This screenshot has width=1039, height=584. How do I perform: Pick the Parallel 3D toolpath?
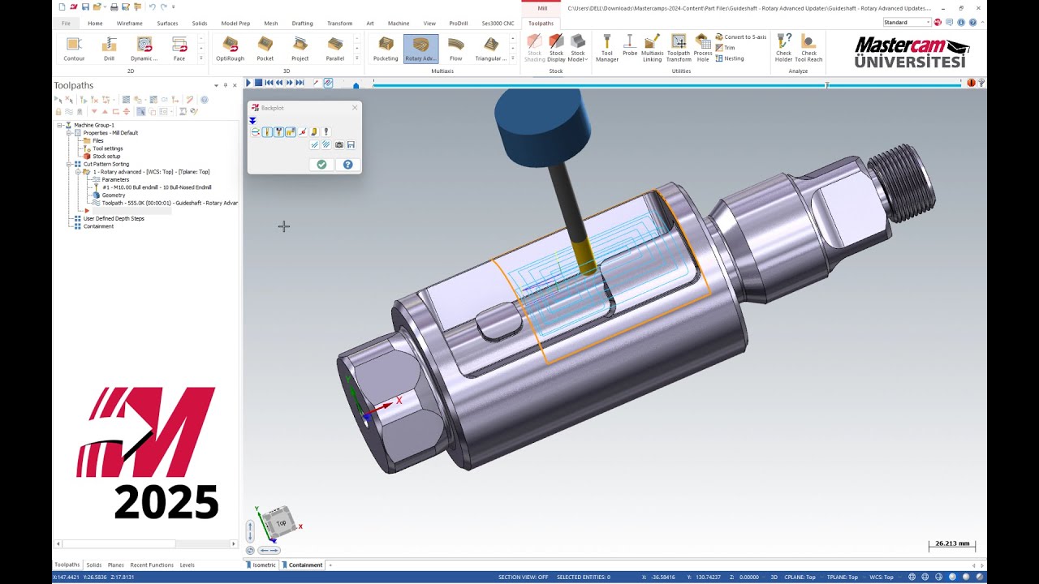point(335,49)
